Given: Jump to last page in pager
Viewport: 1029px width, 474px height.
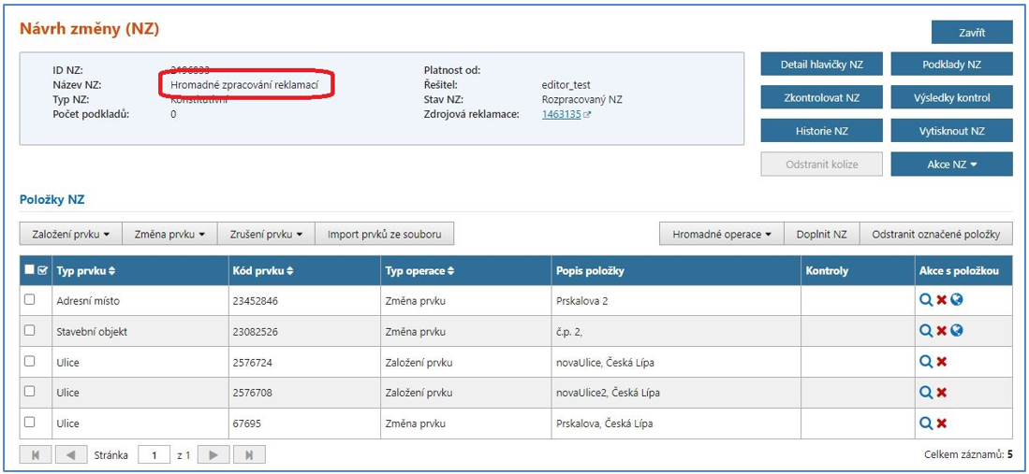Looking at the screenshot, I should [248, 455].
